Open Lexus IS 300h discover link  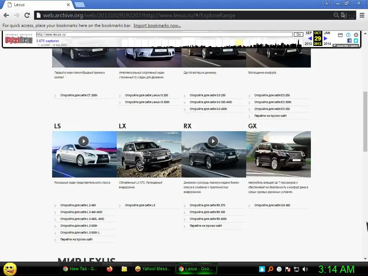coord(147,102)
